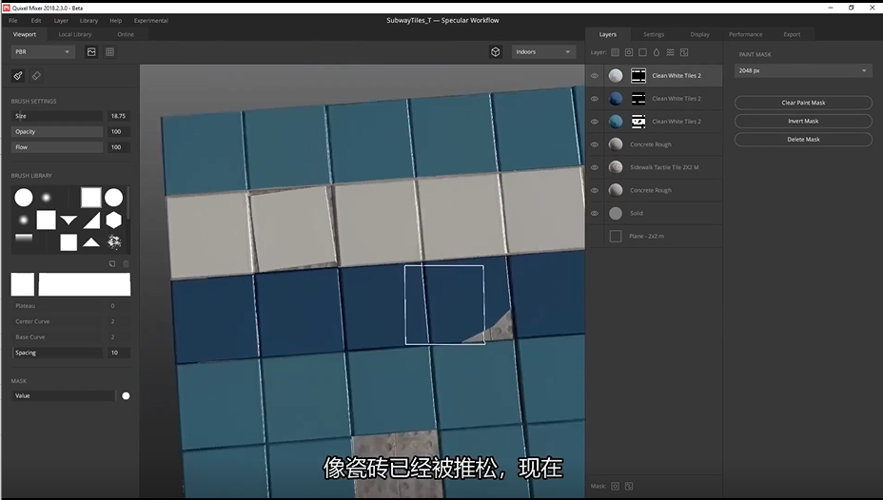Screen dimensions: 883x500
Task: Switch to the Local Library tab
Action: [75, 34]
